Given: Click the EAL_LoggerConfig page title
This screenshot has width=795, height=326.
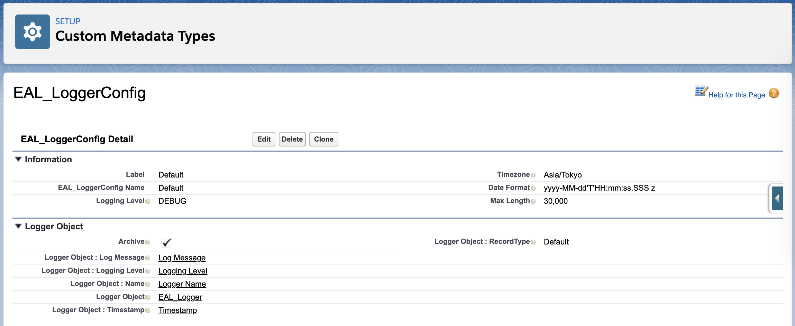Looking at the screenshot, I should point(80,93).
